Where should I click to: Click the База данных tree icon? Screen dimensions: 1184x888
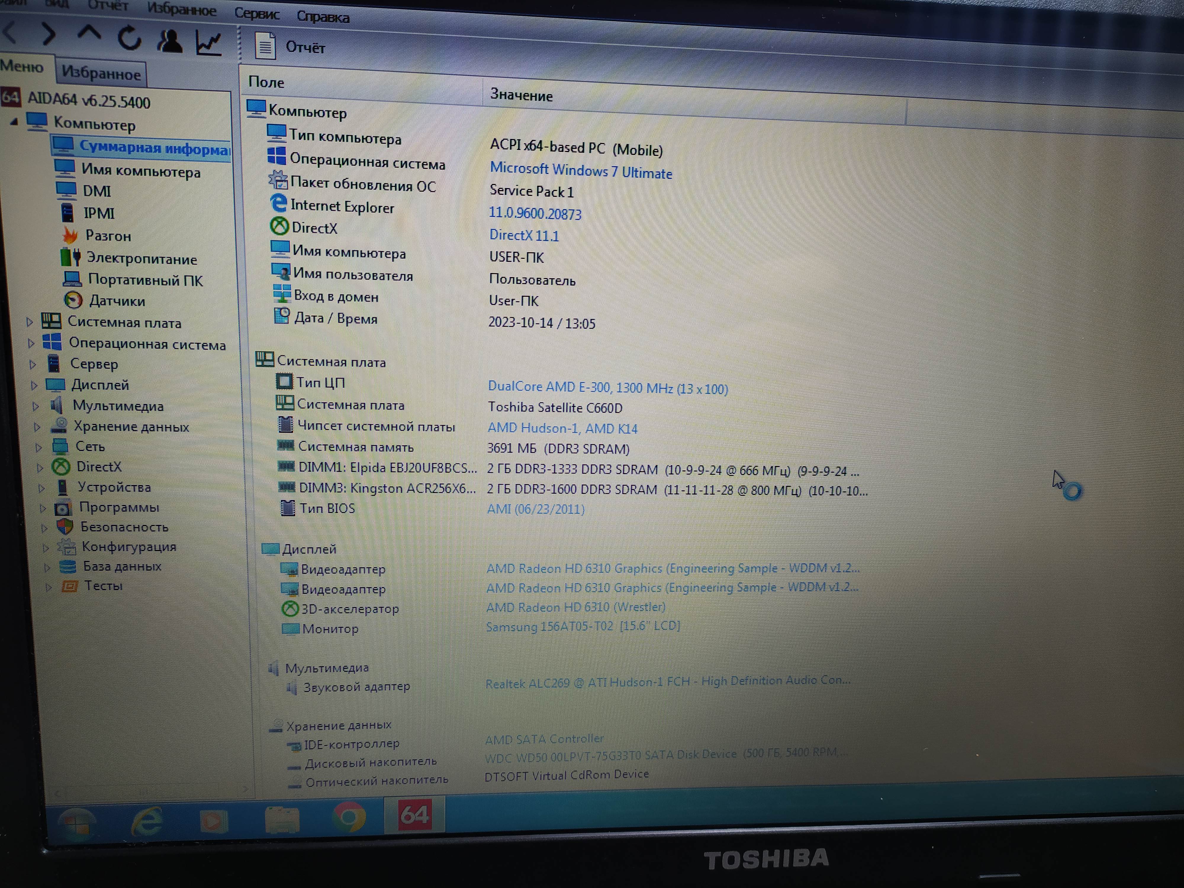tap(67, 566)
